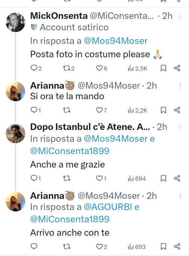
Task: Open MickOnsenta's profile picture
Action: [15, 22]
